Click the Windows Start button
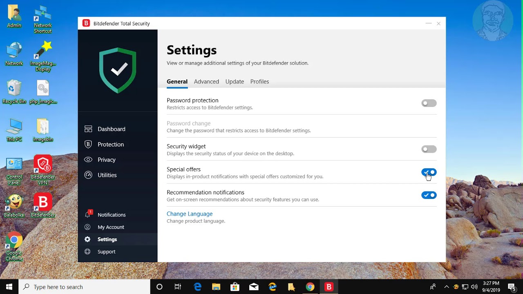The image size is (523, 294). (x=9, y=287)
